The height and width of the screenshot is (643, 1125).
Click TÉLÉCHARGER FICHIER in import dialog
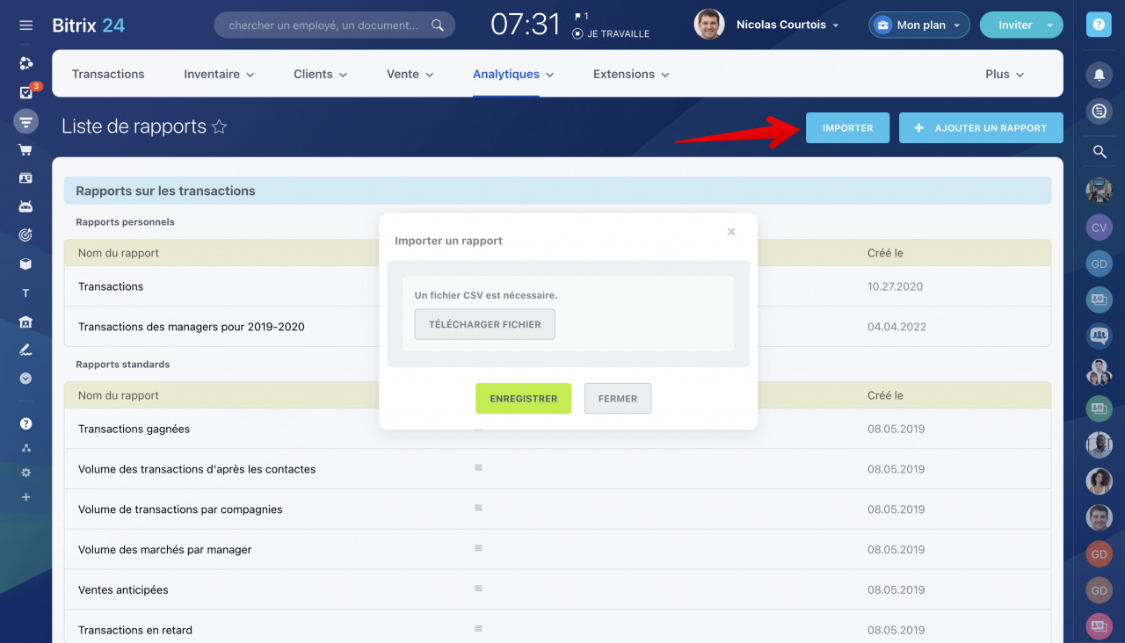coord(485,324)
